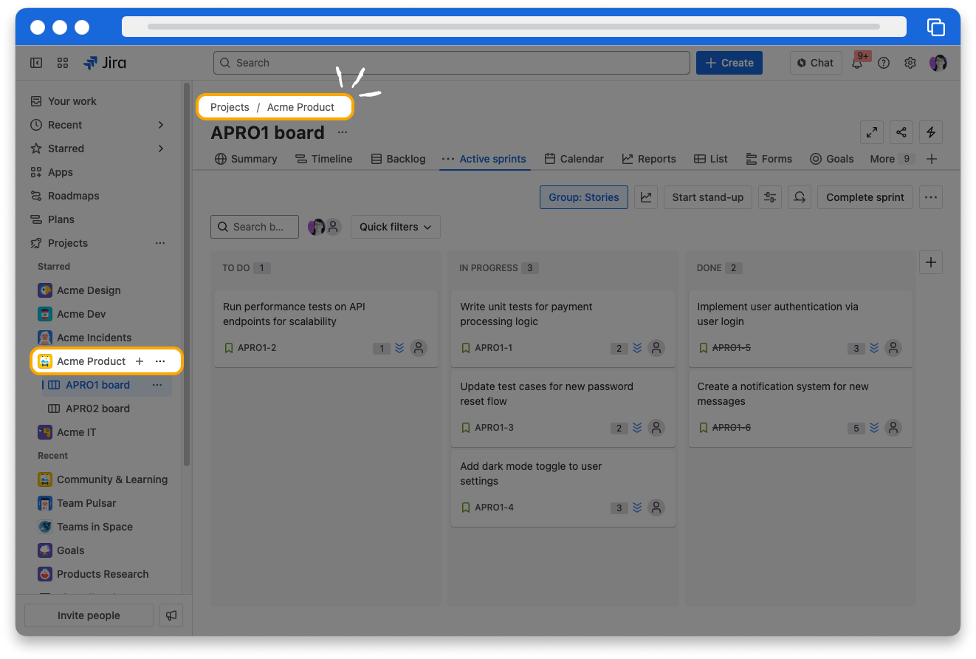Open the user profile avatar in header

(938, 63)
